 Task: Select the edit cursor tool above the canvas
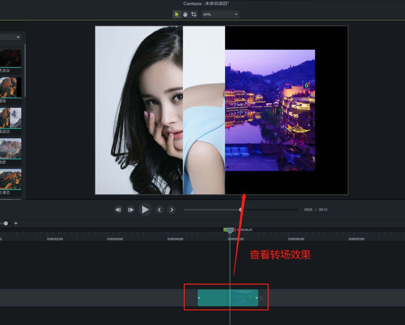[x=177, y=14]
